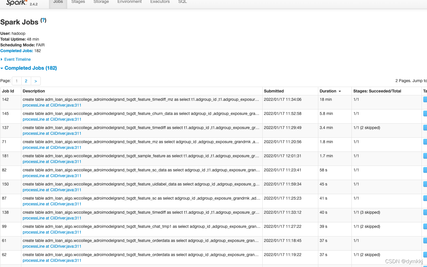Open processLine link for job 137
427x267 pixels.
[x=52, y=133]
